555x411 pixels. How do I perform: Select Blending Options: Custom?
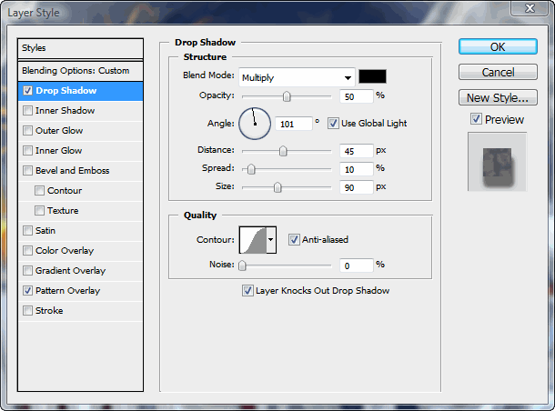click(x=80, y=71)
